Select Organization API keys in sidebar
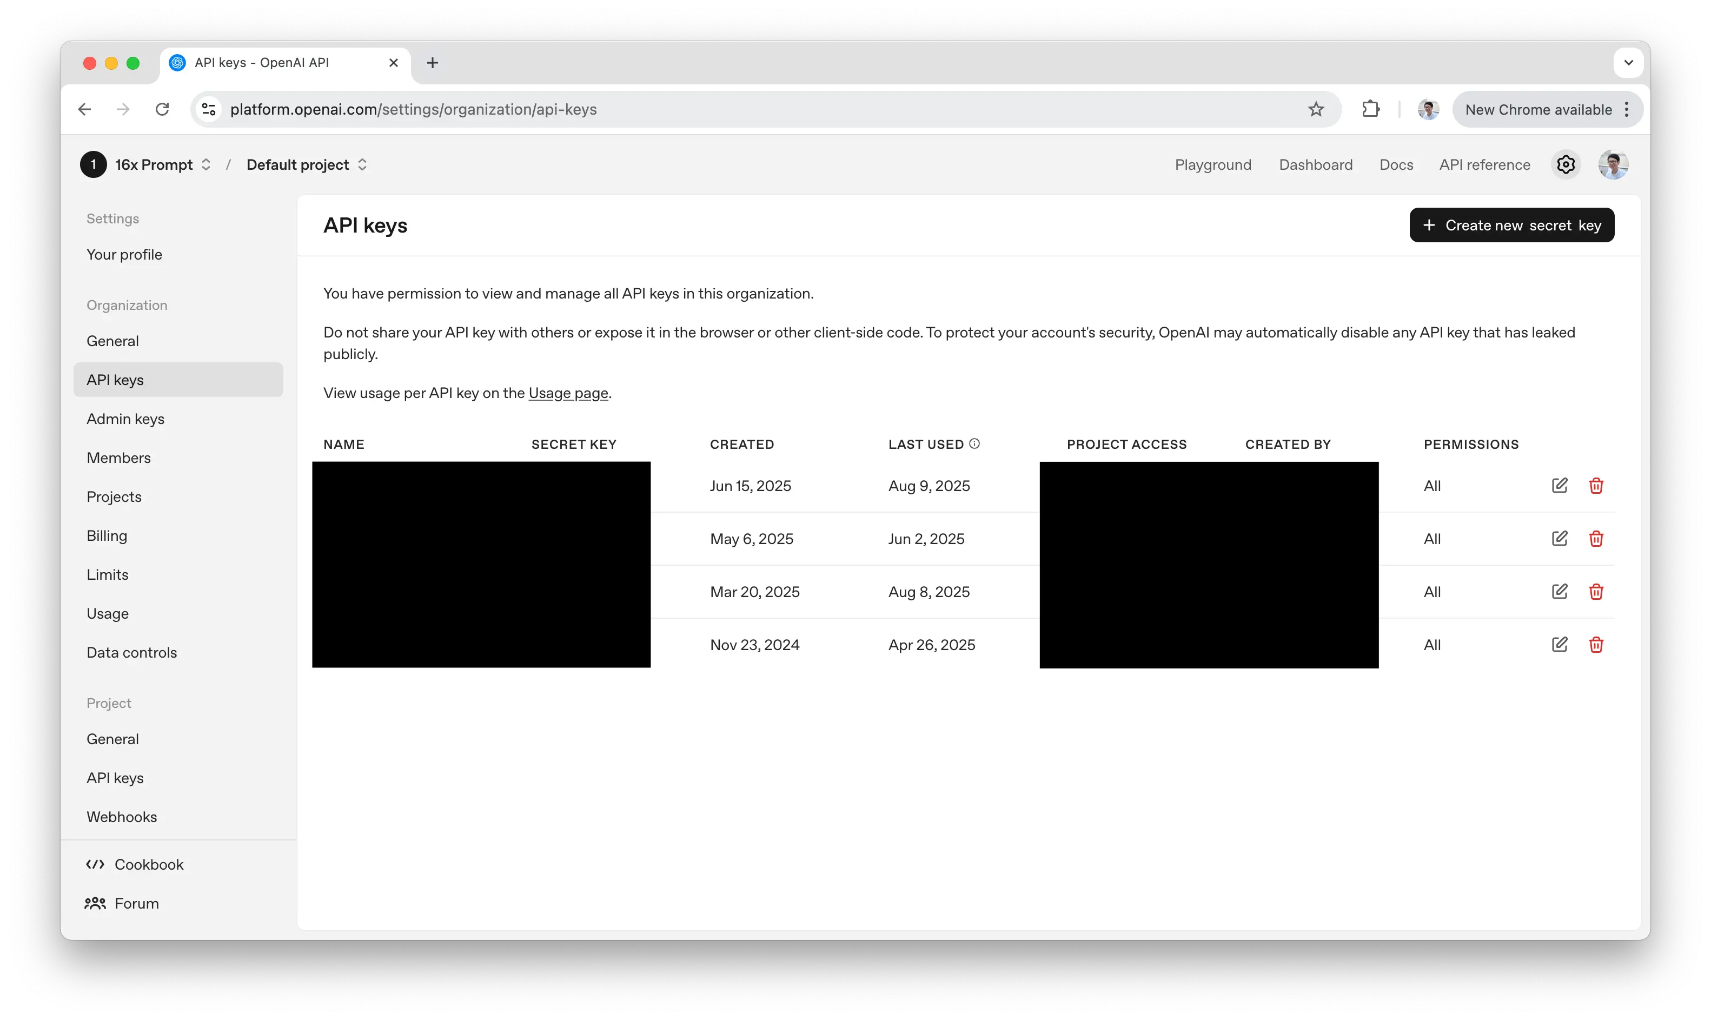The width and height of the screenshot is (1711, 1020). (x=178, y=380)
